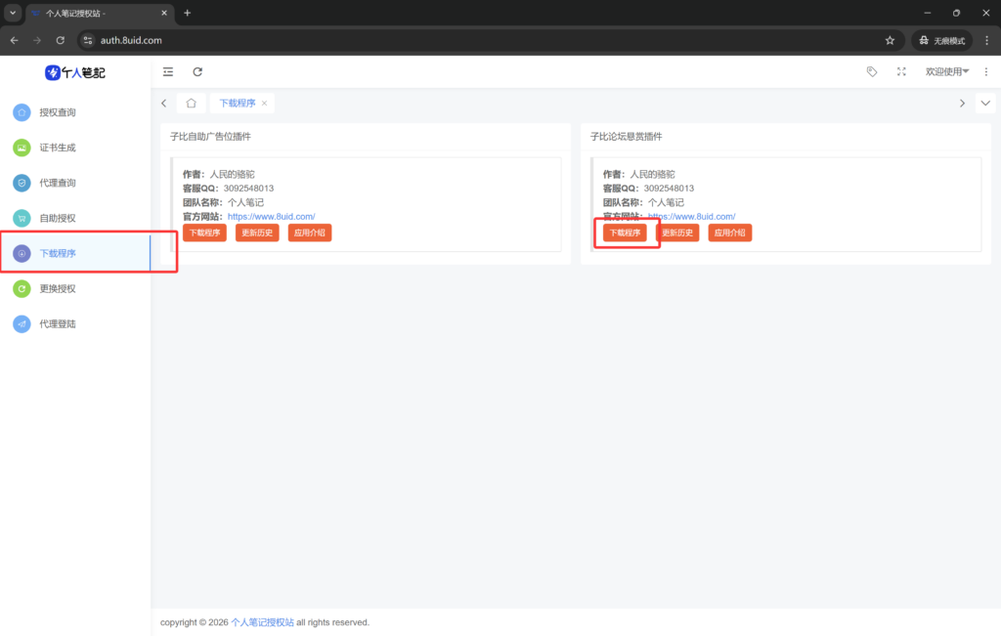Download the 子比自助广告位插件 program
This screenshot has height=636, width=1001.
(x=204, y=233)
